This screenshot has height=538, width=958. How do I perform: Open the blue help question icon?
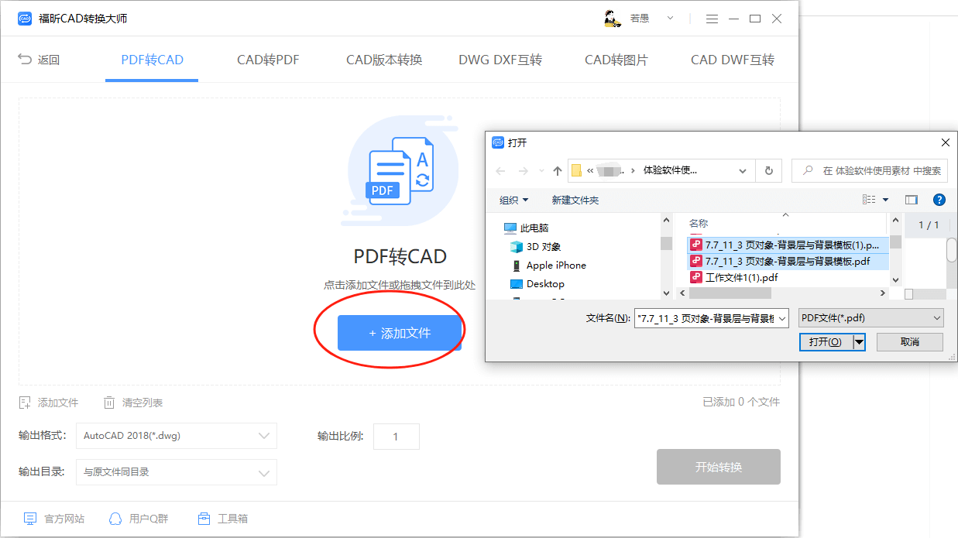pos(939,200)
